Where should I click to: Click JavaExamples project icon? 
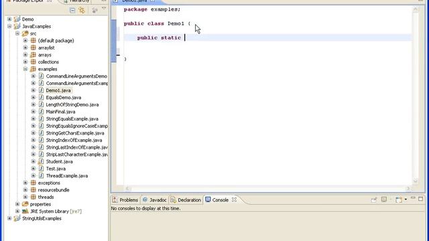[x=17, y=26]
